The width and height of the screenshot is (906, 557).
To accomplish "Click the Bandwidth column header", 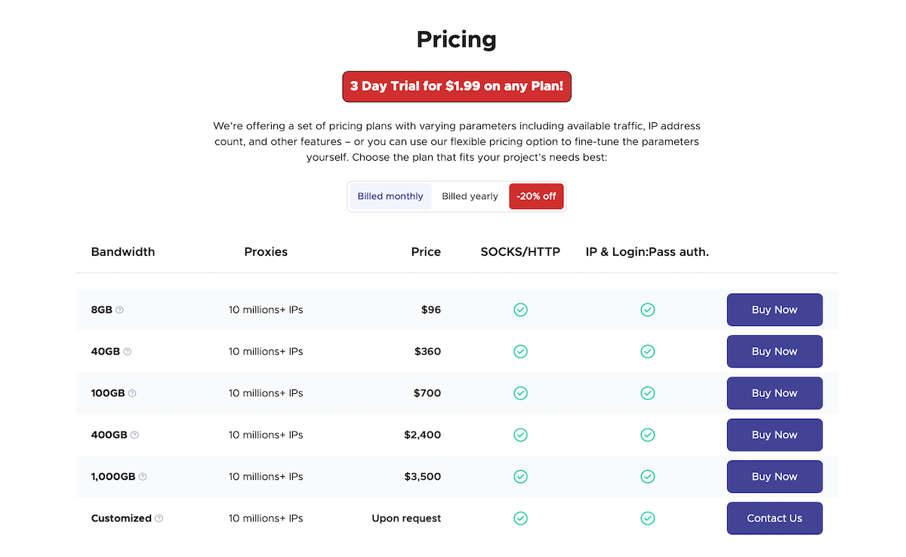I will [x=123, y=252].
